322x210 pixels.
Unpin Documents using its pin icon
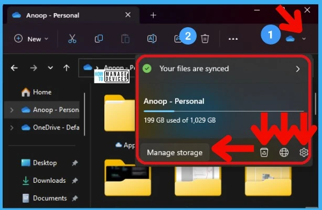pos(75,198)
